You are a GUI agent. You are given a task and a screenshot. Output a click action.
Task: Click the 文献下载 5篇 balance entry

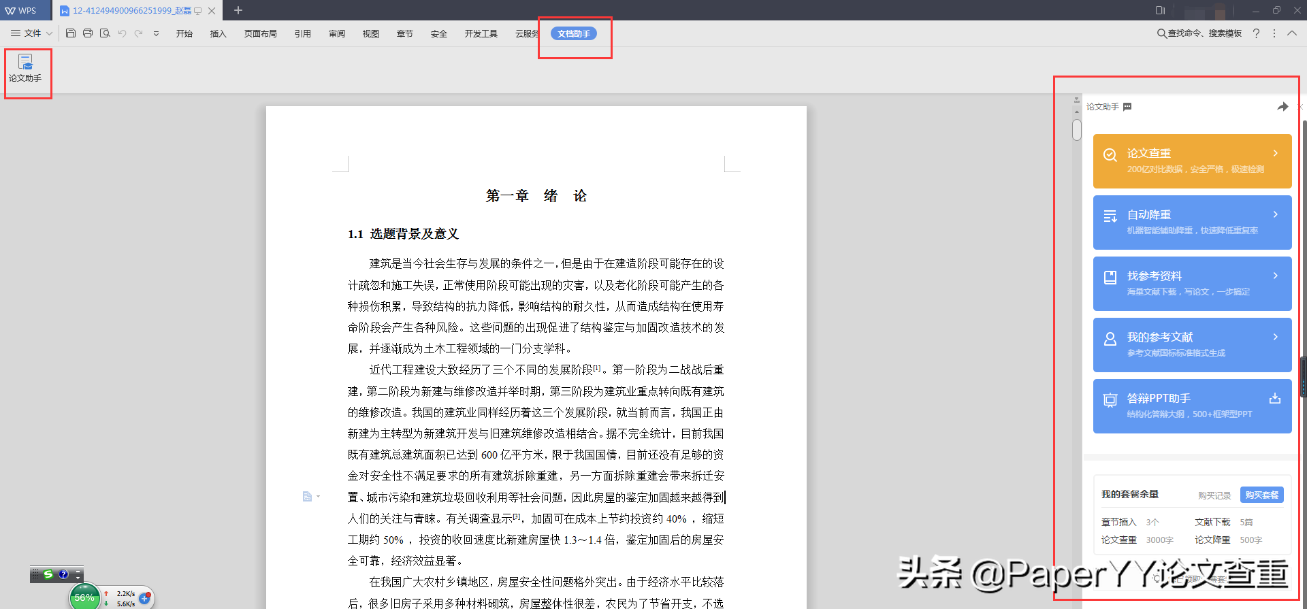pos(1223,522)
